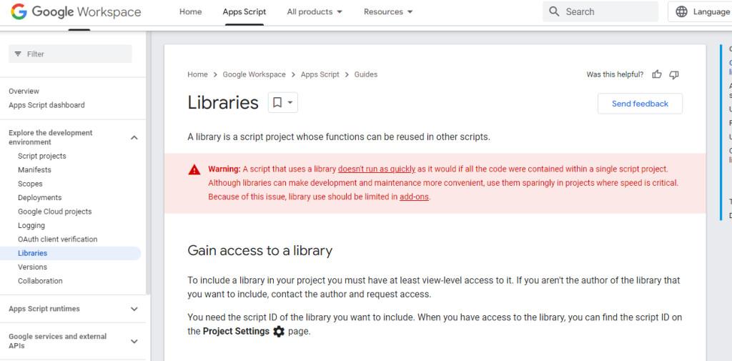This screenshot has width=732, height=361.
Task: Open the Home breadcrumb link
Action: (x=197, y=74)
